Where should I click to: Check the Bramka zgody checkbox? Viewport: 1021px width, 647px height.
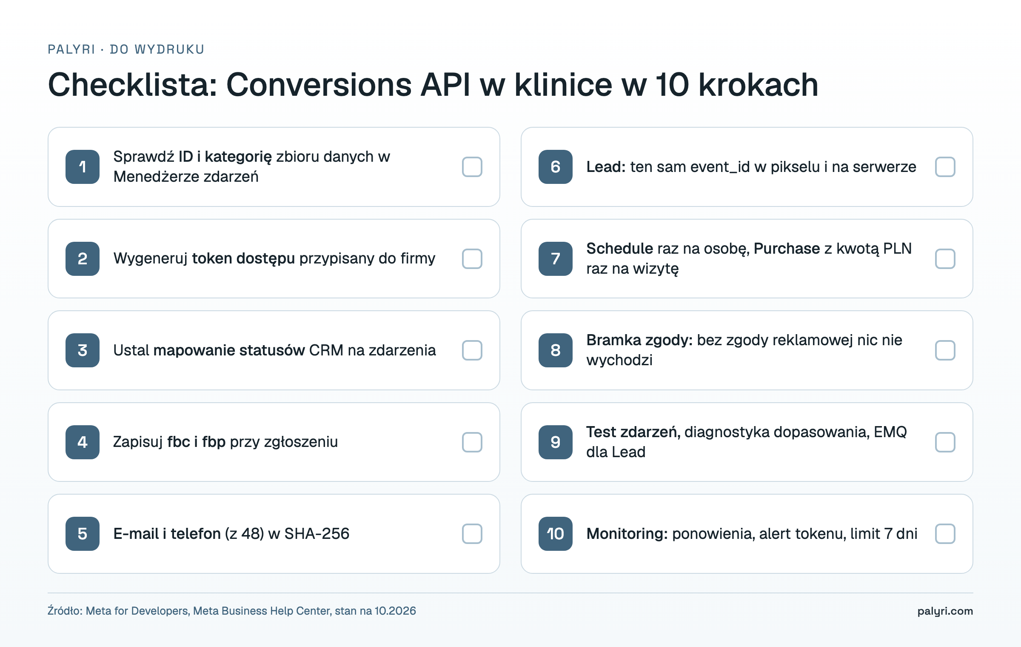pyautogui.click(x=945, y=350)
